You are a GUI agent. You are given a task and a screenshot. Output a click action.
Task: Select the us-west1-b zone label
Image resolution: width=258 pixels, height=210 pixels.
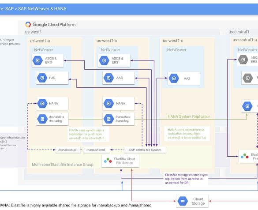click(x=107, y=41)
